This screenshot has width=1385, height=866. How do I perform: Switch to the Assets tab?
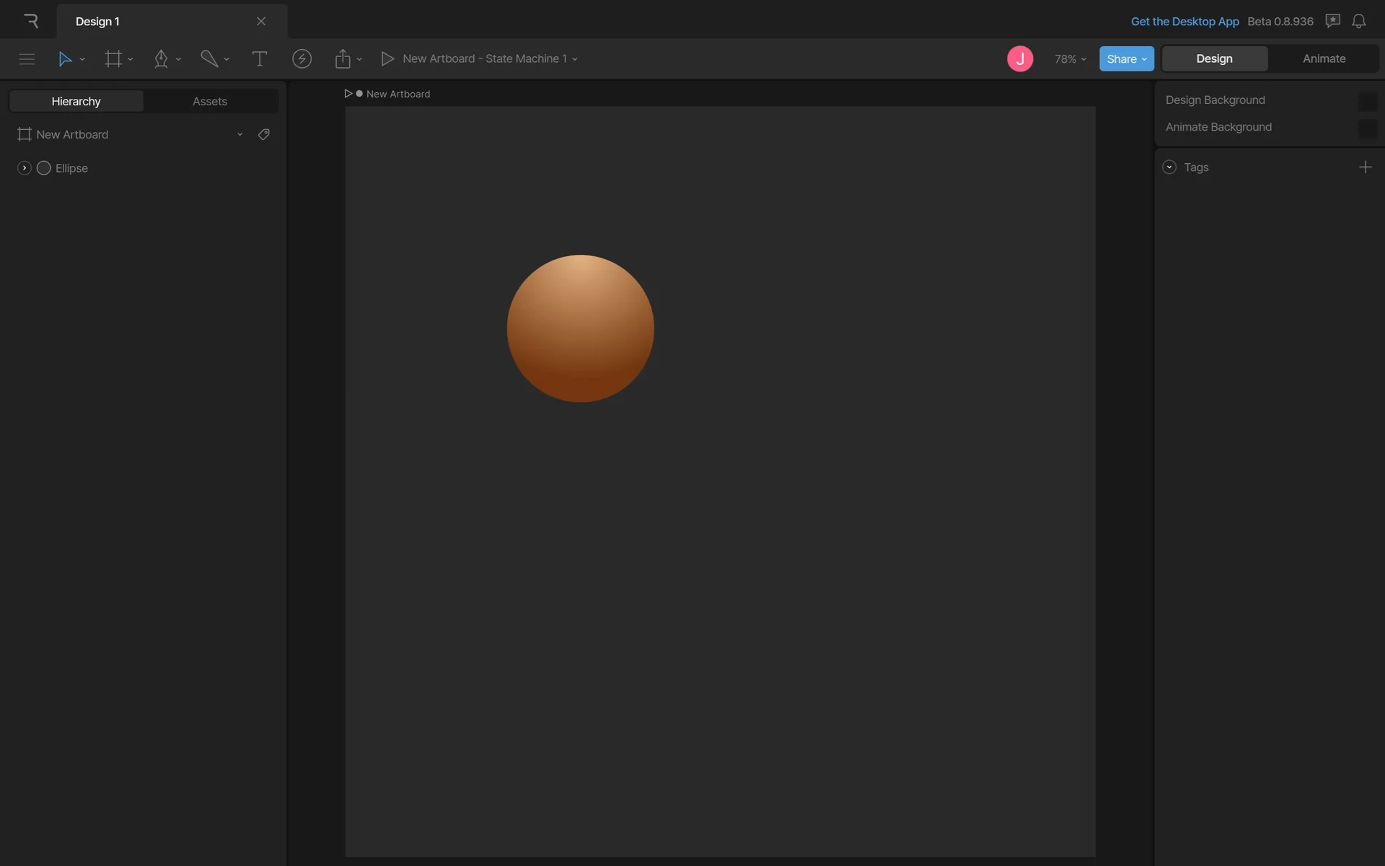point(210,102)
